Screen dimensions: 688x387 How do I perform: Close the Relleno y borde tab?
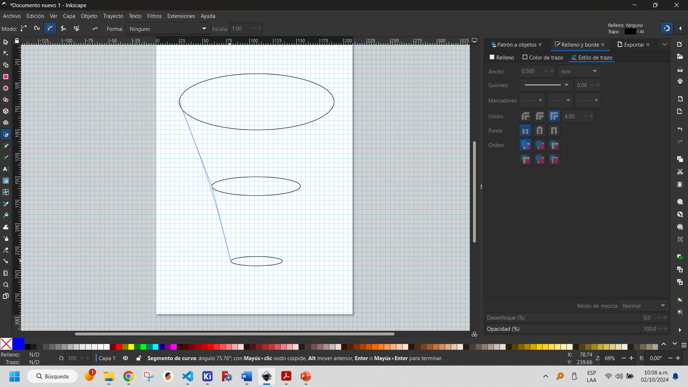[x=603, y=44]
